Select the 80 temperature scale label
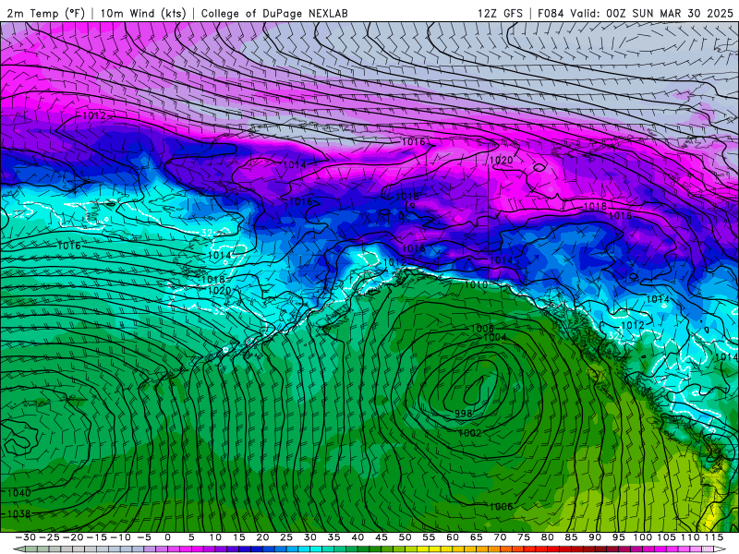The width and height of the screenshot is (739, 554). tap(547, 537)
